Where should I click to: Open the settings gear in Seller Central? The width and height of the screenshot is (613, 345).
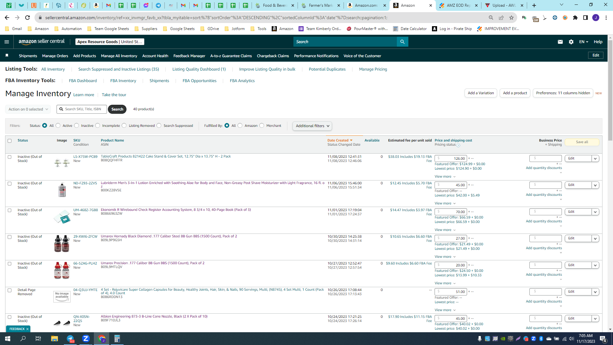(x=571, y=42)
